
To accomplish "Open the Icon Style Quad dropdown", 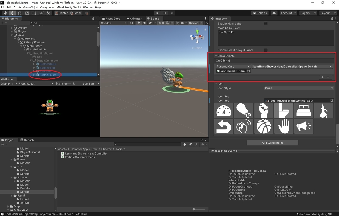I will click(299, 88).
